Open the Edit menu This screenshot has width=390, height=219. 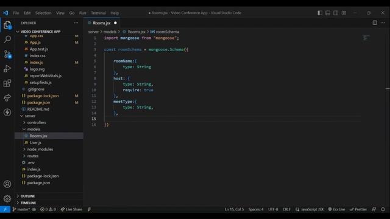[x=27, y=13]
